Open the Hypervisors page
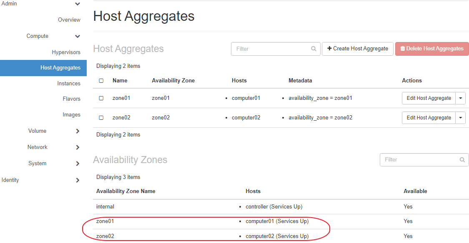469x243 pixels. (x=66, y=52)
